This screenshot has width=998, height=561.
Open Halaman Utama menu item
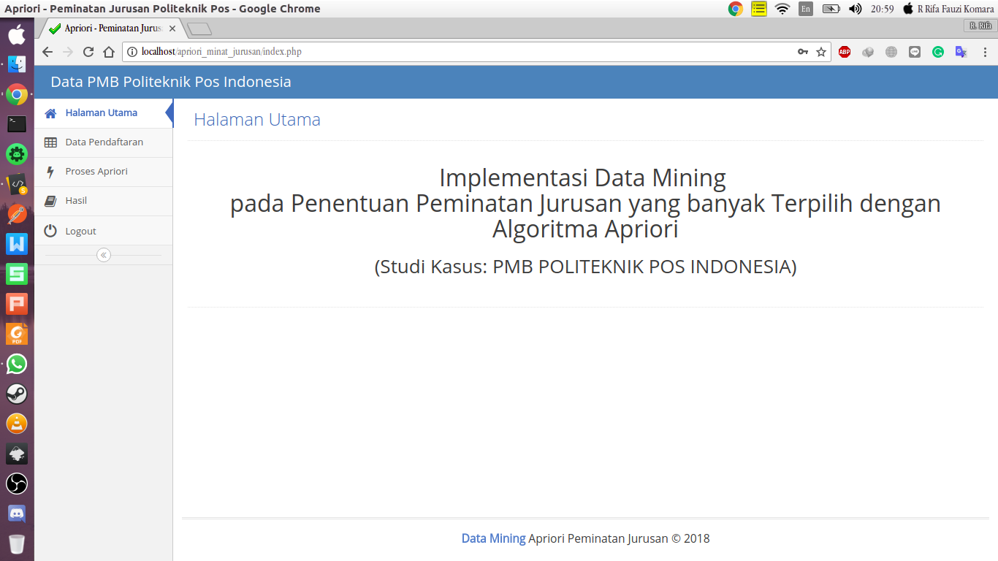point(104,113)
